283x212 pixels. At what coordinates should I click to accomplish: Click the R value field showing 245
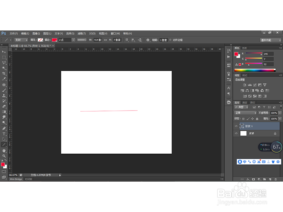point(268,54)
